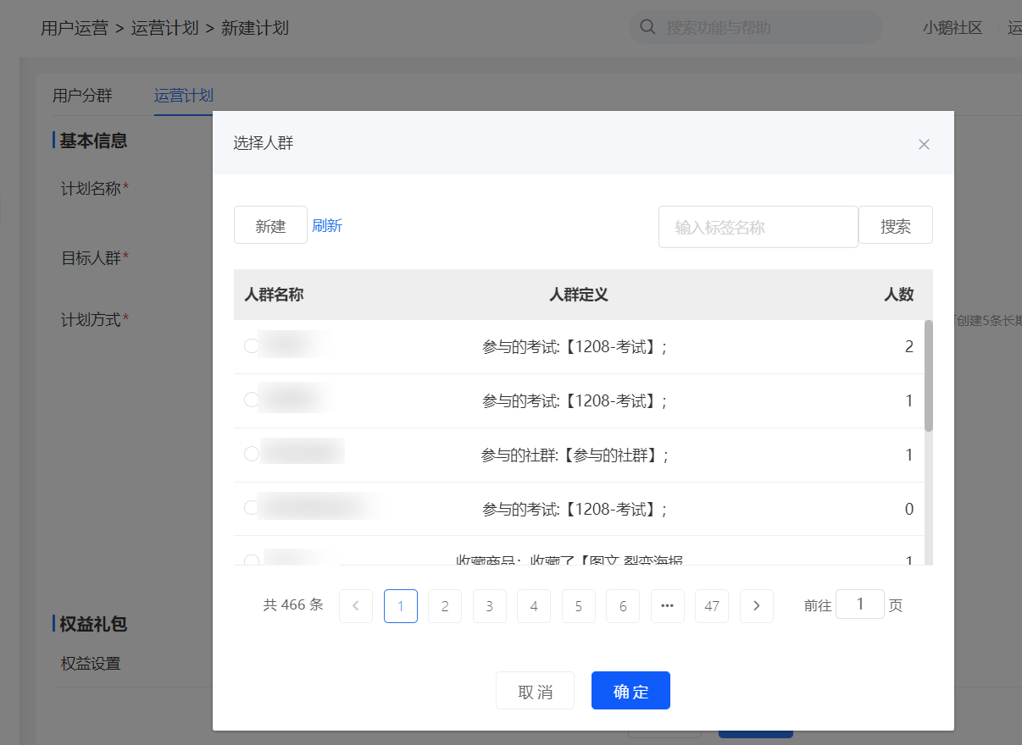Screen dimensions: 1022x745
Task: Go to next page with right arrow
Action: (x=757, y=606)
